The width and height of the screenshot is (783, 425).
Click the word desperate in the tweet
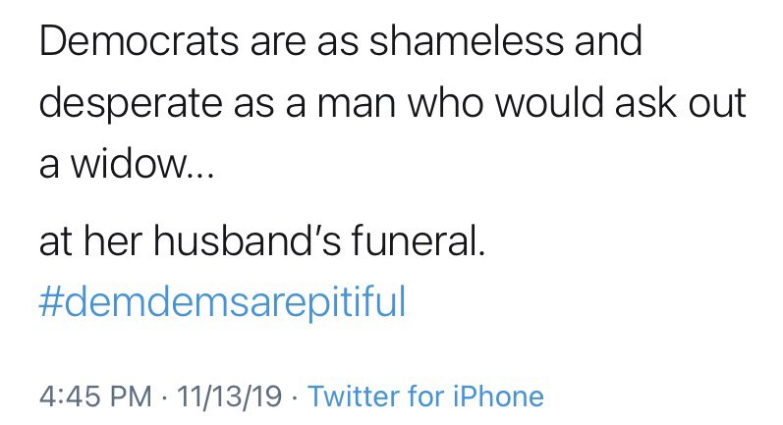point(131,105)
